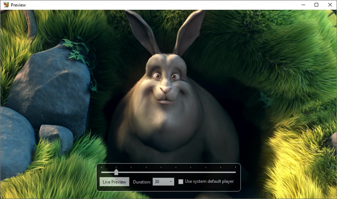Click the preview position slider handle

[116, 172]
